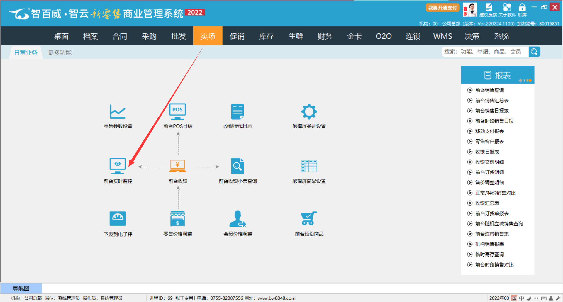Open 会员价格调整 member icon

238,219
